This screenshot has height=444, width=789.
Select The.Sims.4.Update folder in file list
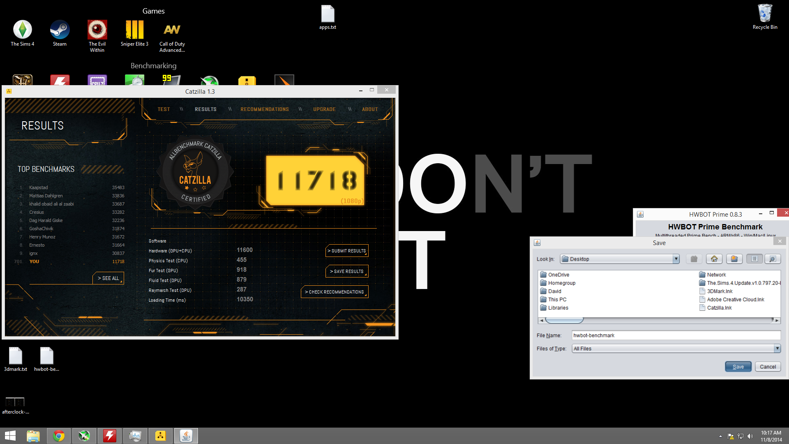click(740, 283)
